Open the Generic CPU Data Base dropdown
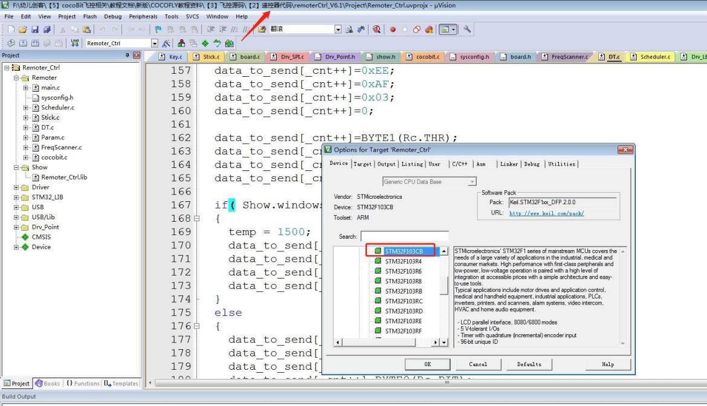This screenshot has height=406, width=707. (471, 182)
